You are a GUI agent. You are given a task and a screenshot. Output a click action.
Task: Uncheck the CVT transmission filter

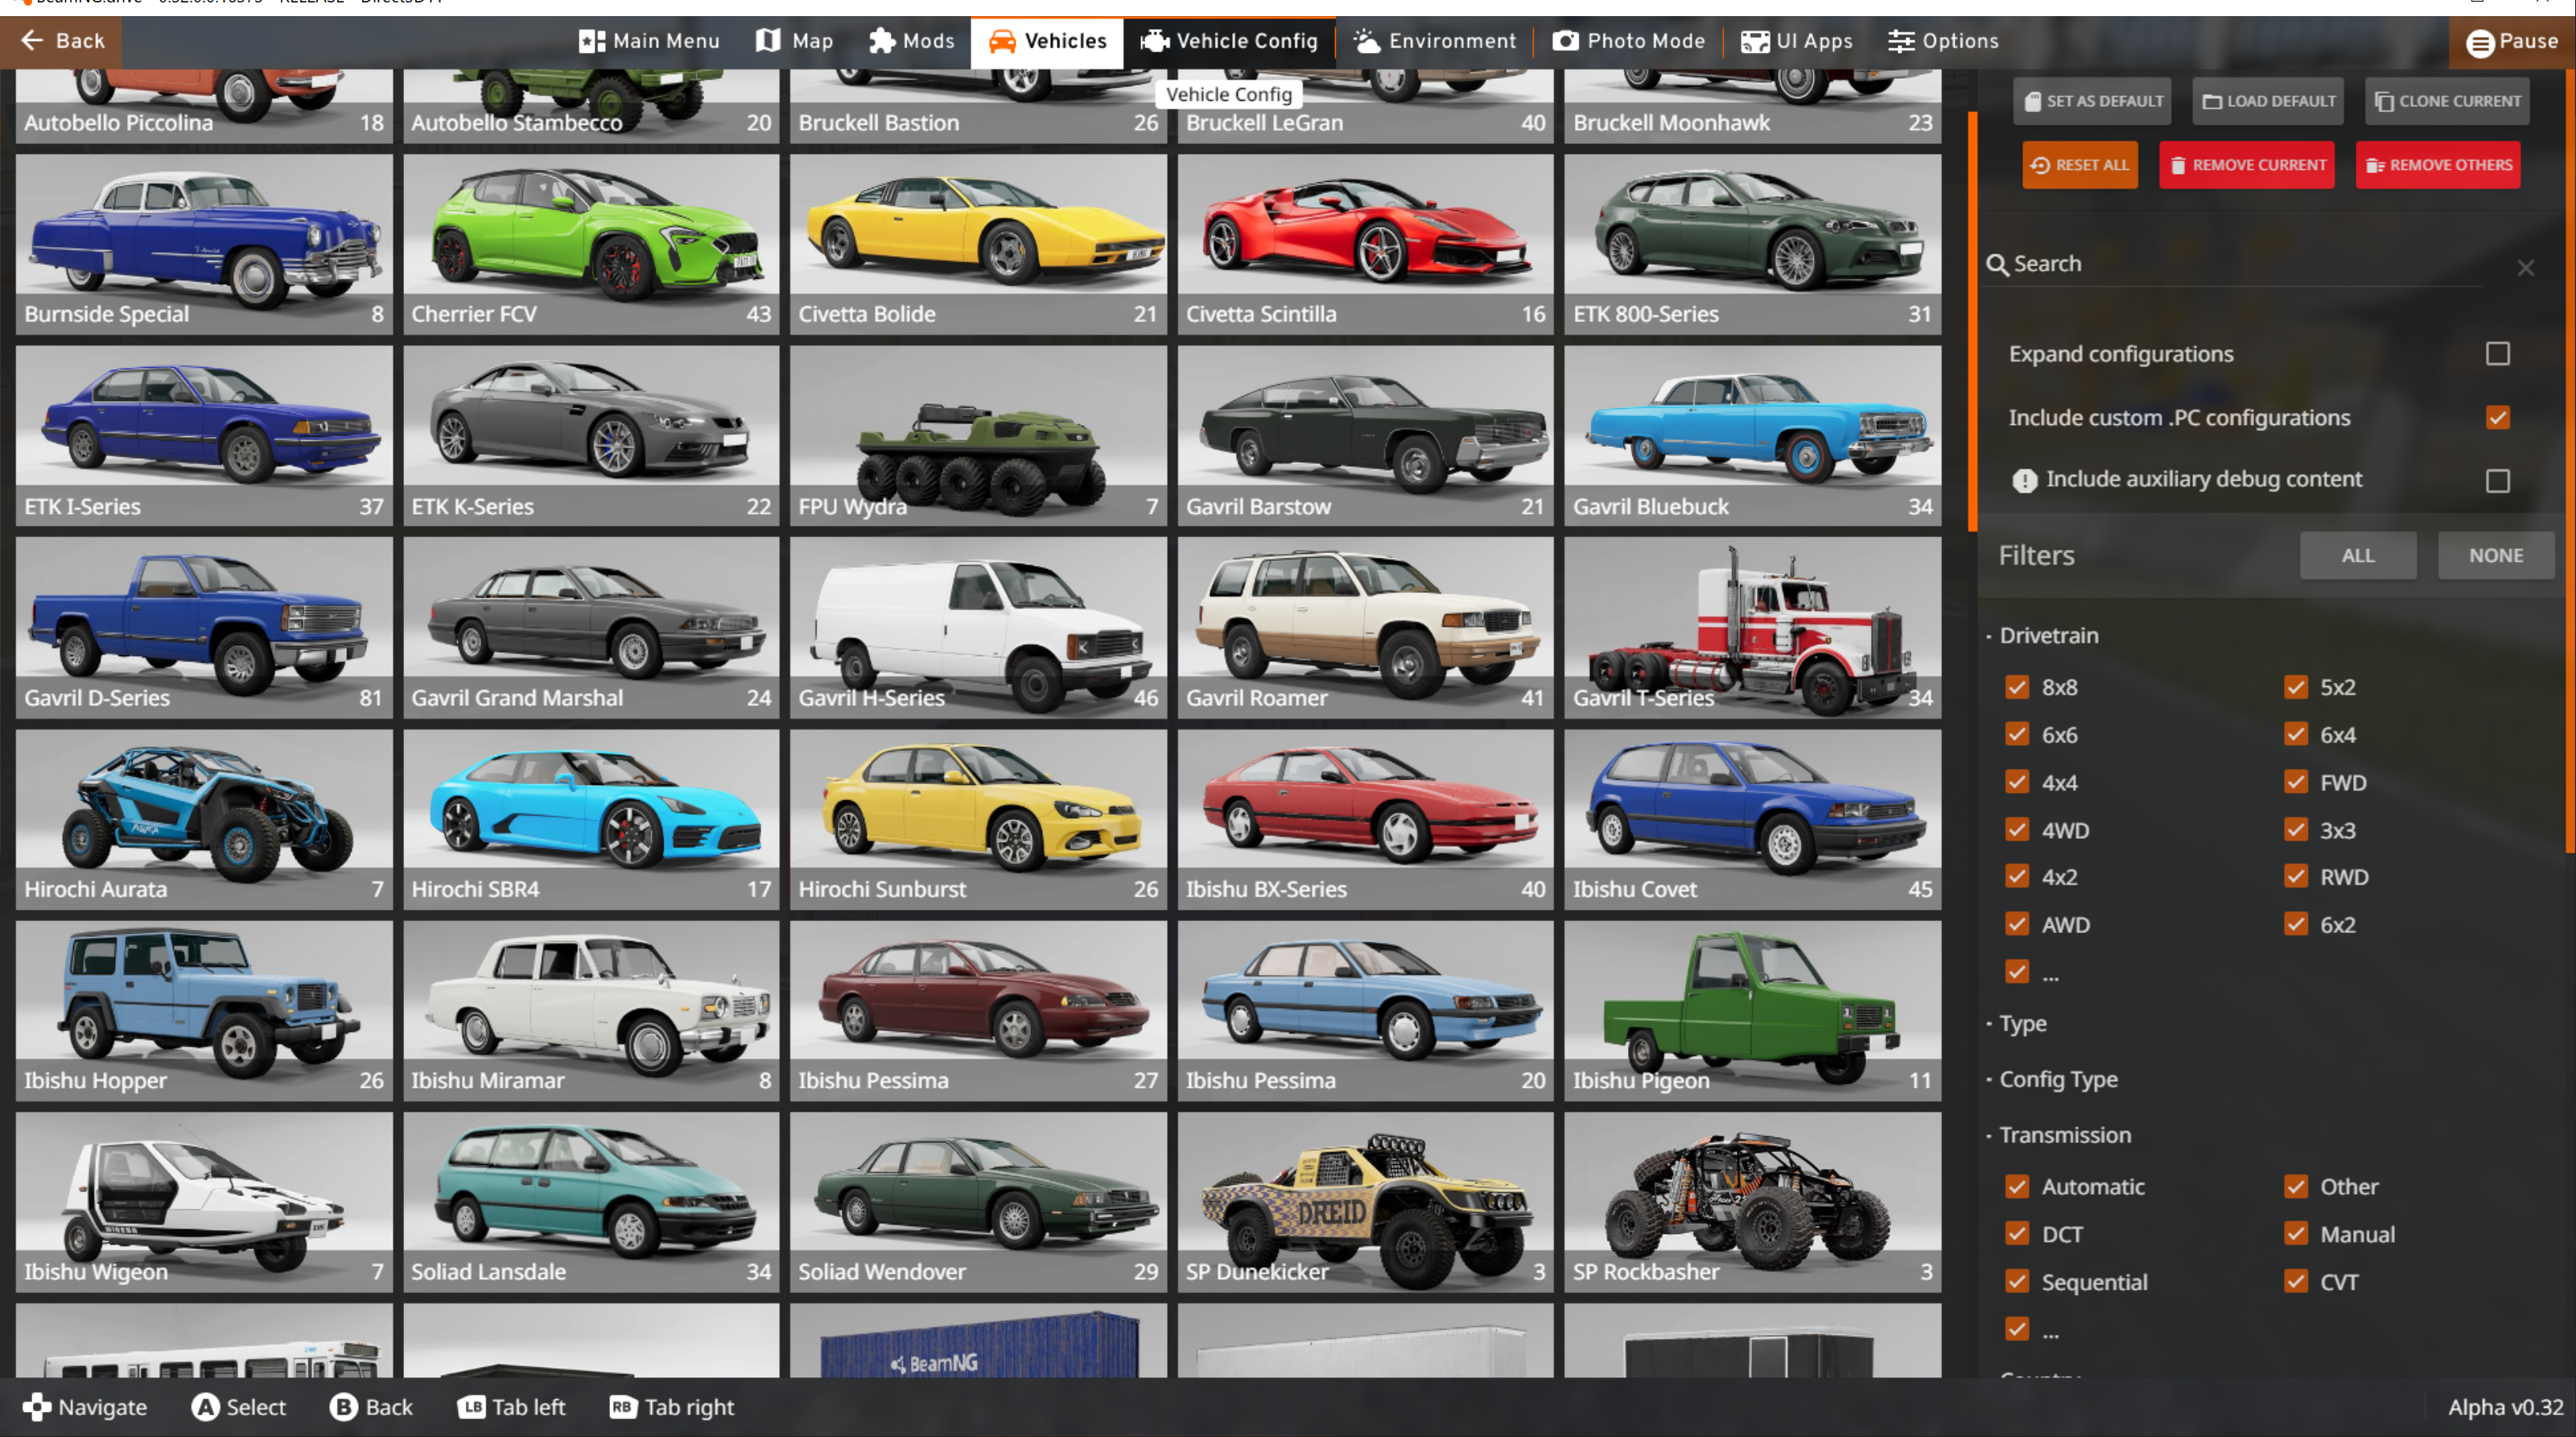point(2296,1282)
